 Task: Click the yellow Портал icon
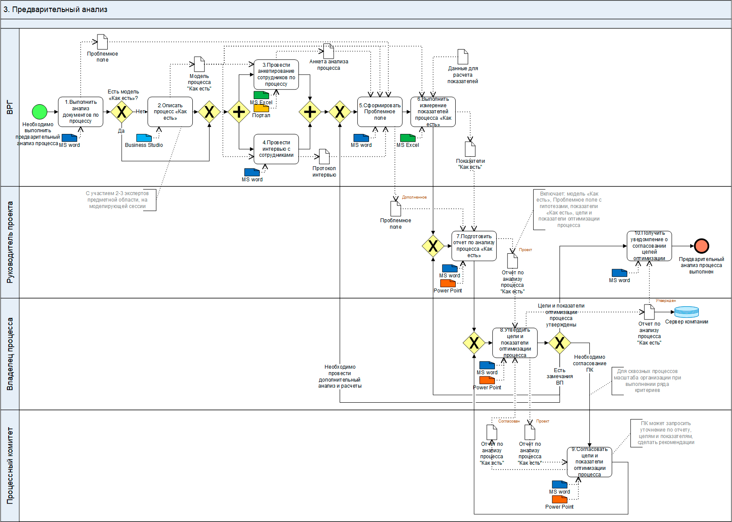[x=261, y=109]
